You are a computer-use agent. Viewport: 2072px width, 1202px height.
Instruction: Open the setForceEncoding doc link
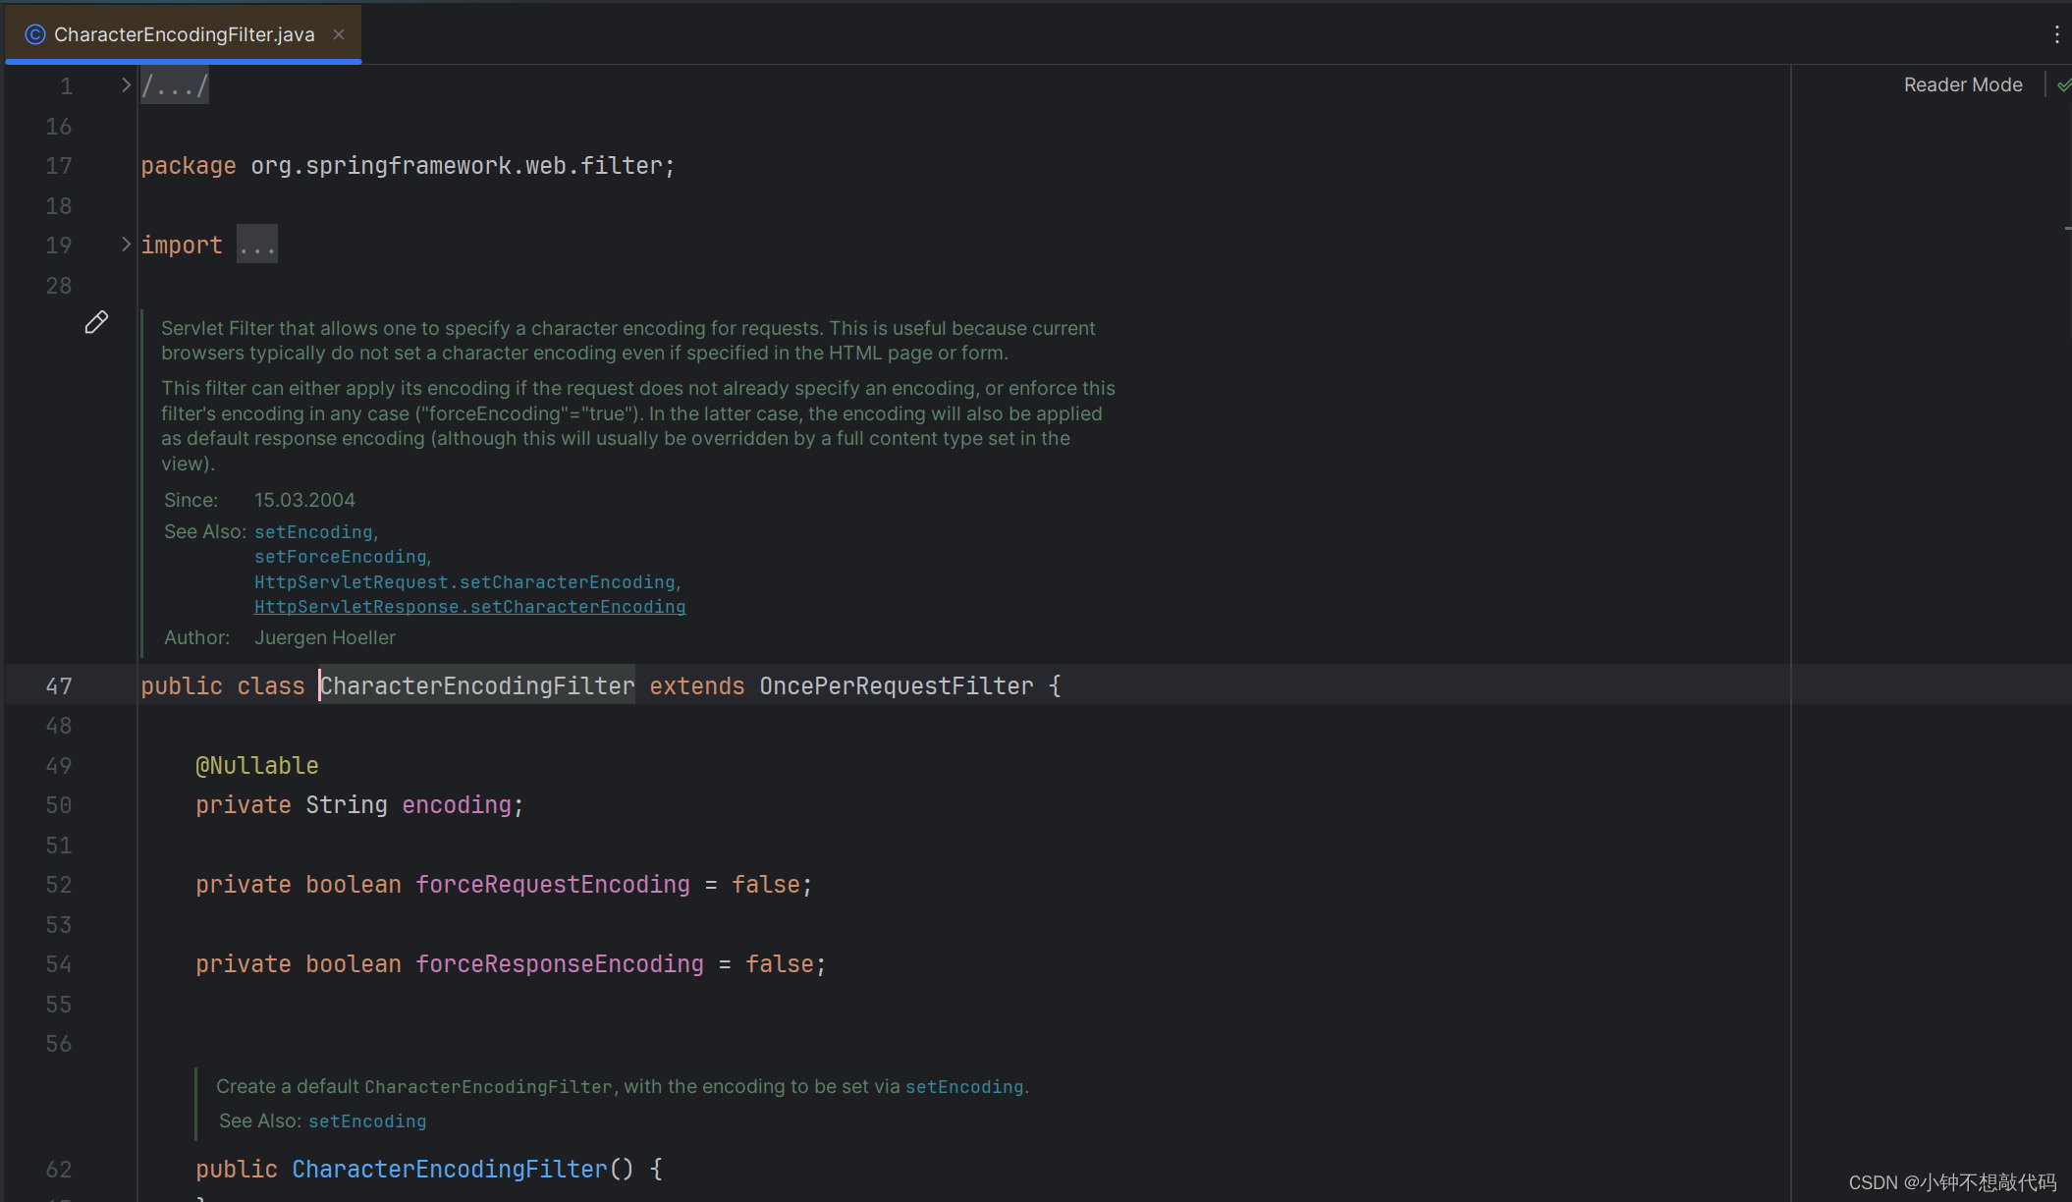341,557
